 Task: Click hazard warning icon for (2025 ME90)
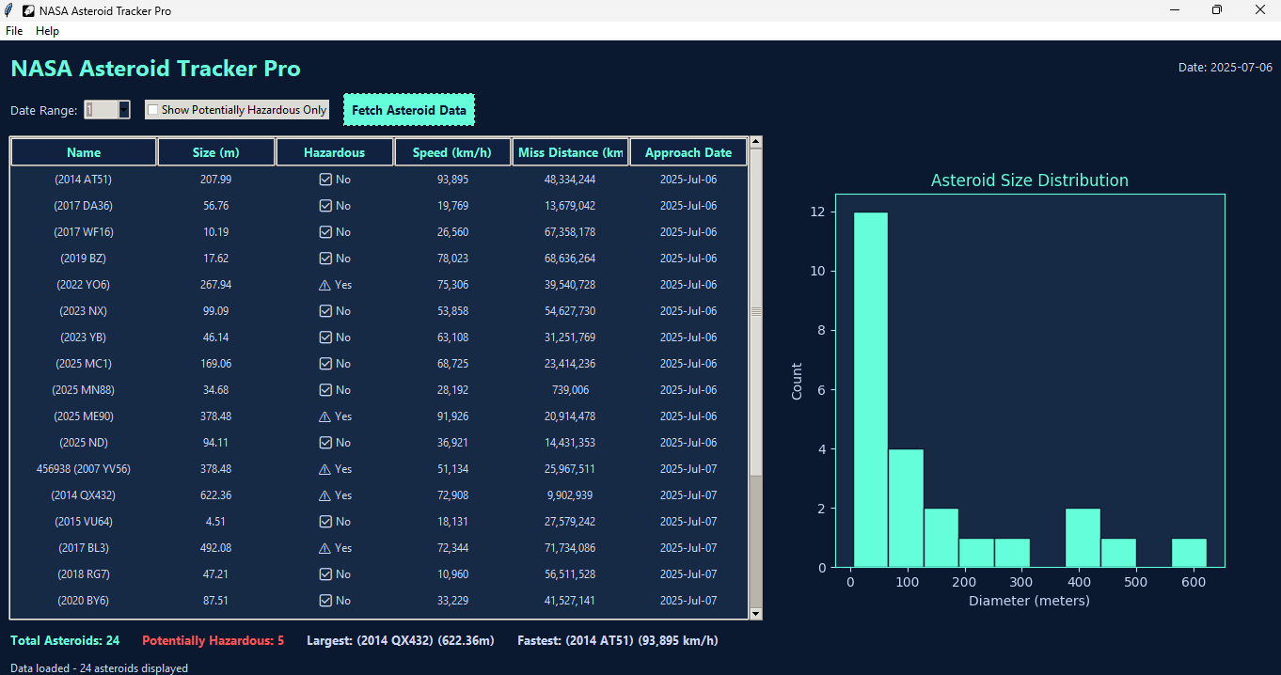pos(324,416)
